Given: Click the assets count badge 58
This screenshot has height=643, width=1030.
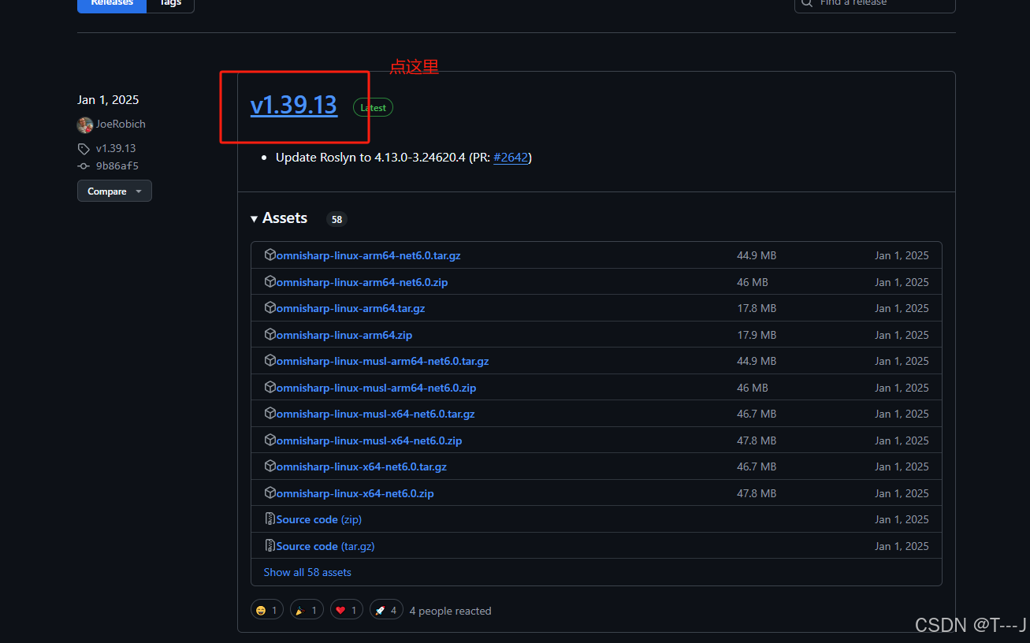Looking at the screenshot, I should 337,219.
